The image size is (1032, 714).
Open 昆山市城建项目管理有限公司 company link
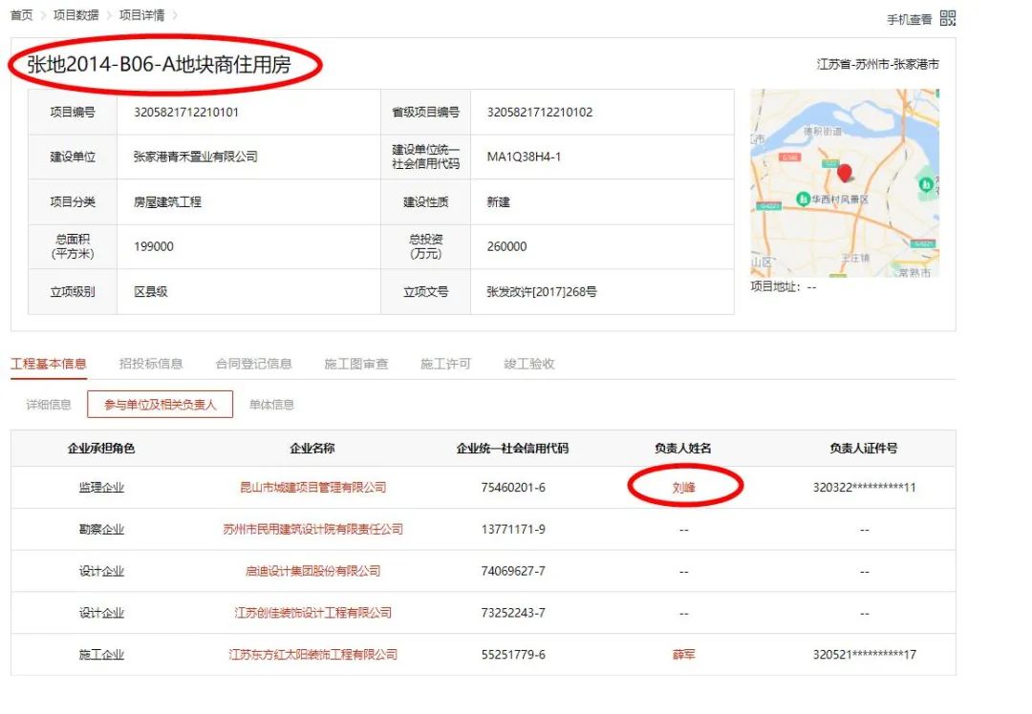pos(312,488)
